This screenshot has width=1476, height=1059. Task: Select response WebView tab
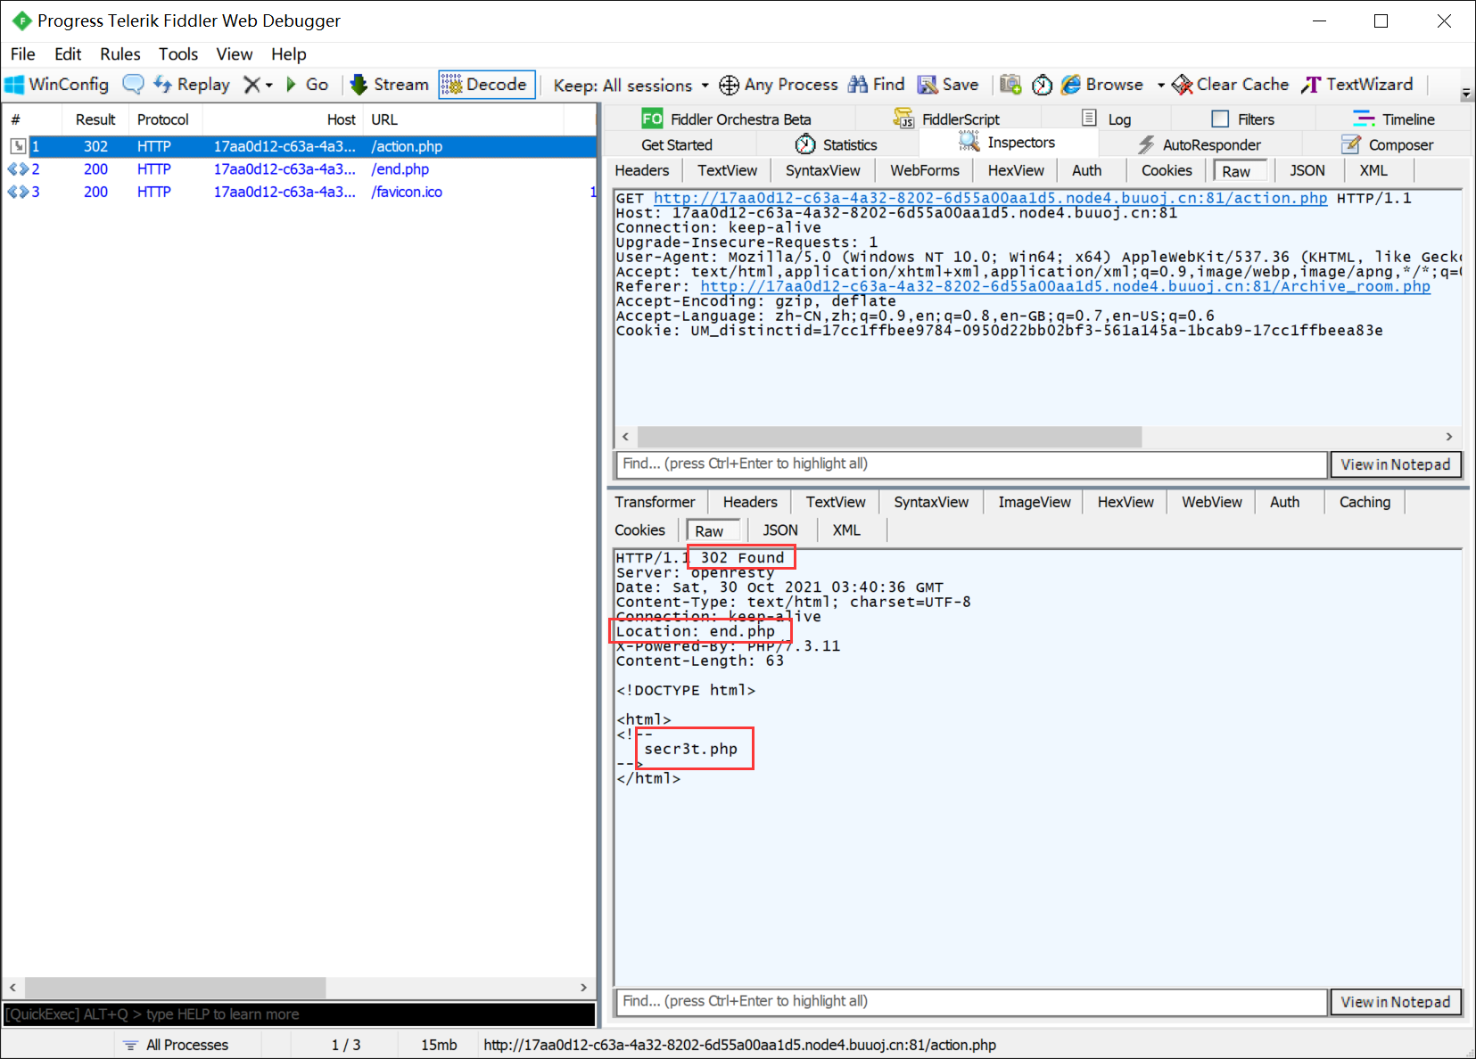tap(1212, 503)
